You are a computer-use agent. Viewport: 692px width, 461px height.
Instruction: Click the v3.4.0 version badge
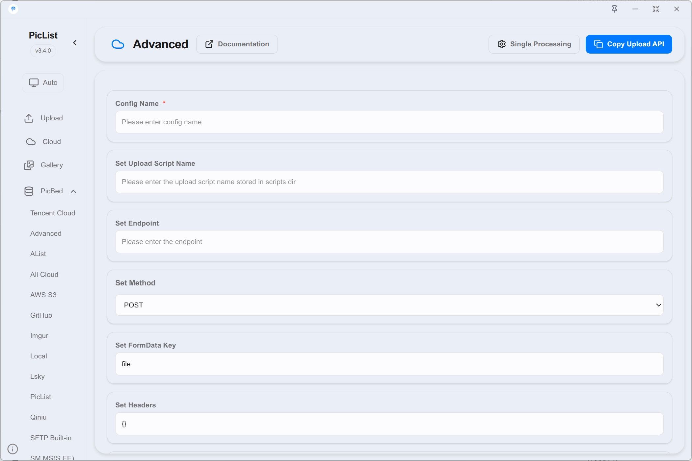click(43, 51)
